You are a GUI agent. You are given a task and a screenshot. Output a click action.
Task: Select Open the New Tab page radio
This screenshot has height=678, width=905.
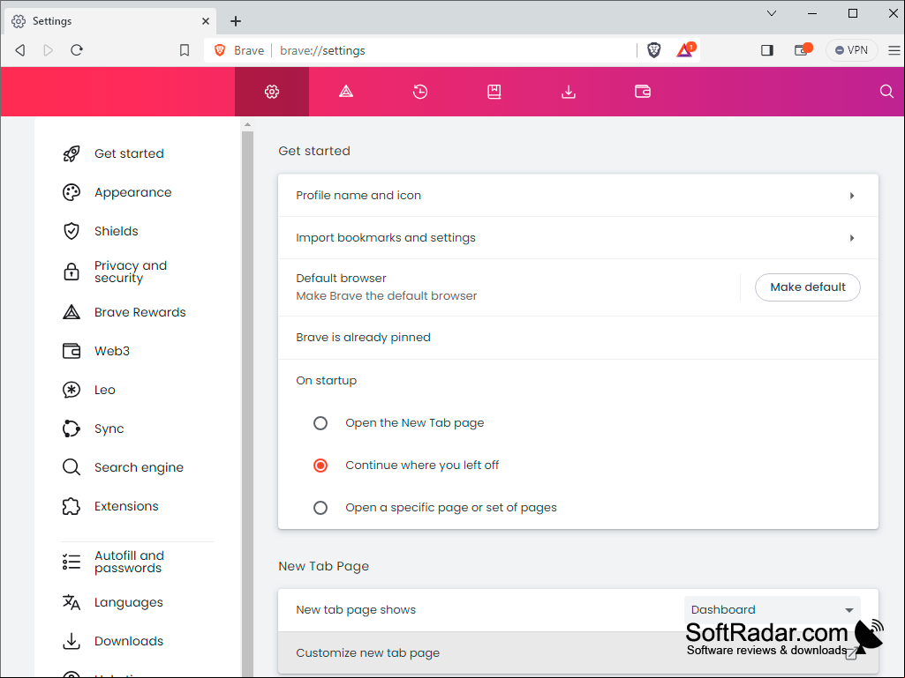pyautogui.click(x=321, y=423)
